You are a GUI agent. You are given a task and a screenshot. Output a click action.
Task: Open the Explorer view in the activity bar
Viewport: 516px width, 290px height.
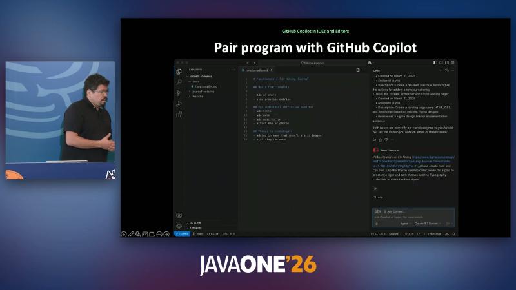pyautogui.click(x=179, y=72)
